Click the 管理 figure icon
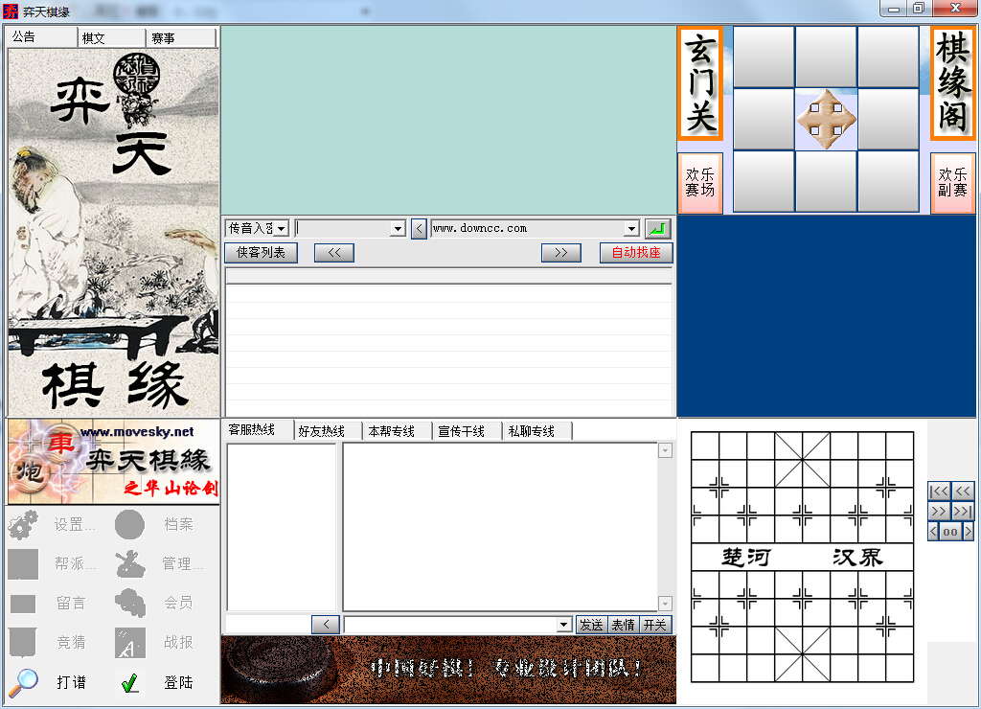Screen dimensions: 981x709 pyautogui.click(x=129, y=563)
